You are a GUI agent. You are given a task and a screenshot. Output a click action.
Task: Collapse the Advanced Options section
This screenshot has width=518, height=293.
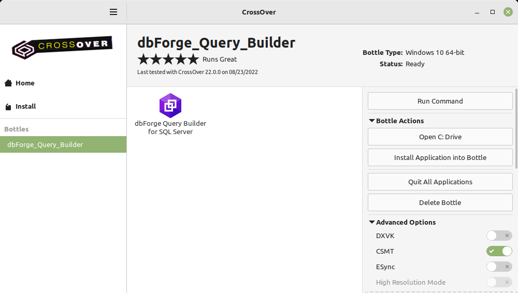click(x=402, y=222)
